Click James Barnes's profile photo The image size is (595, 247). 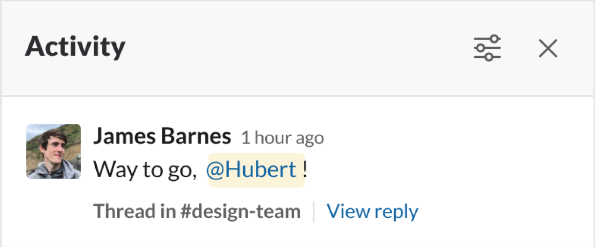click(x=53, y=151)
